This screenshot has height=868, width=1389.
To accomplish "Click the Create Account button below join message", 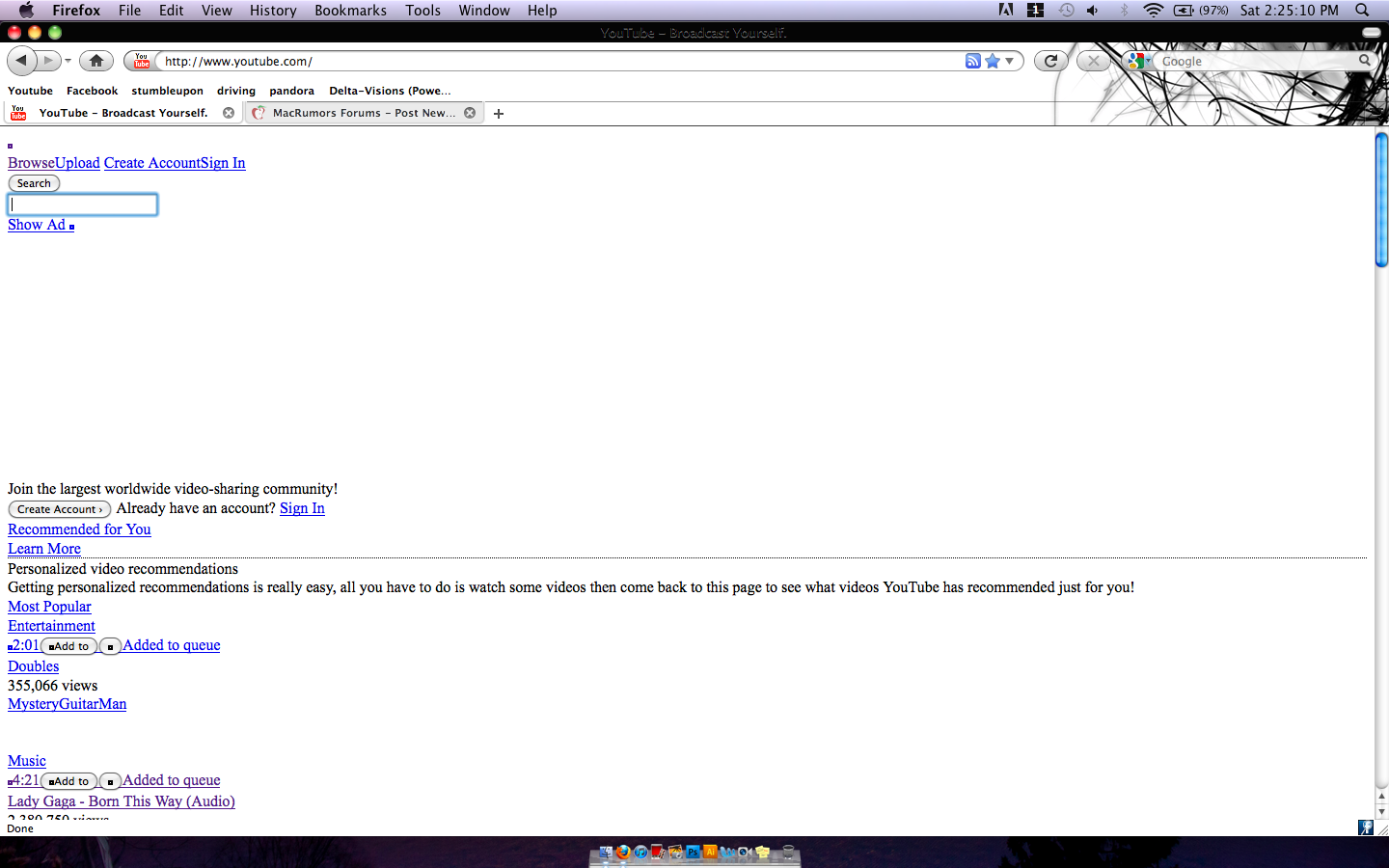I will tap(59, 509).
